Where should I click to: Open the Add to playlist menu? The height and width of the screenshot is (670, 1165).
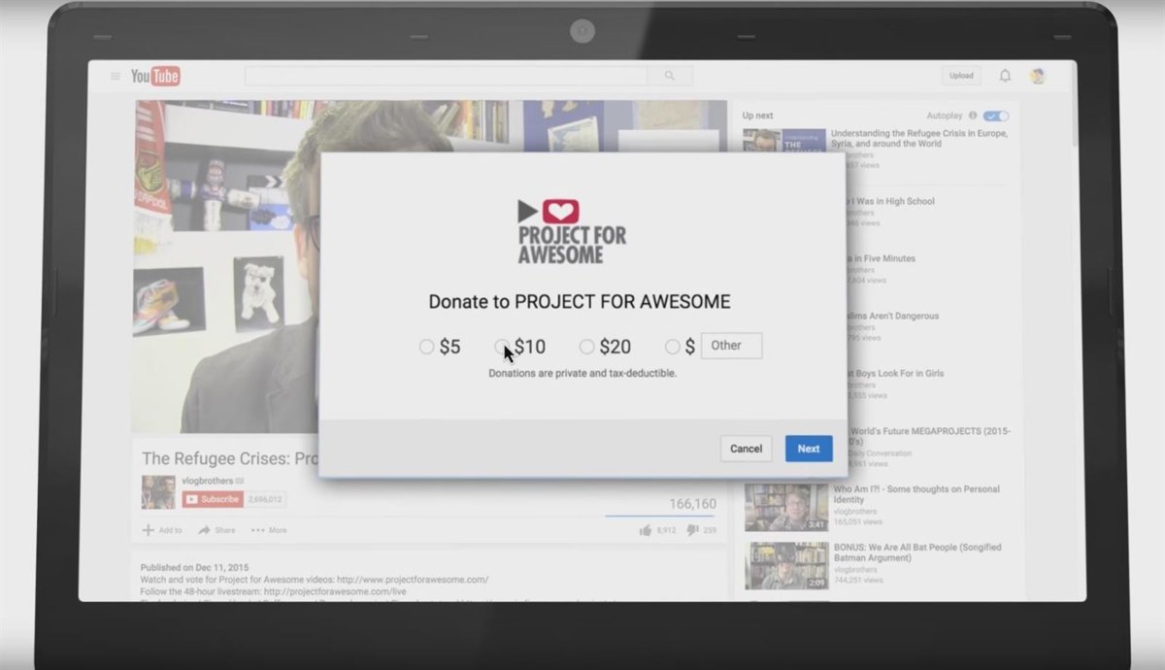point(162,530)
